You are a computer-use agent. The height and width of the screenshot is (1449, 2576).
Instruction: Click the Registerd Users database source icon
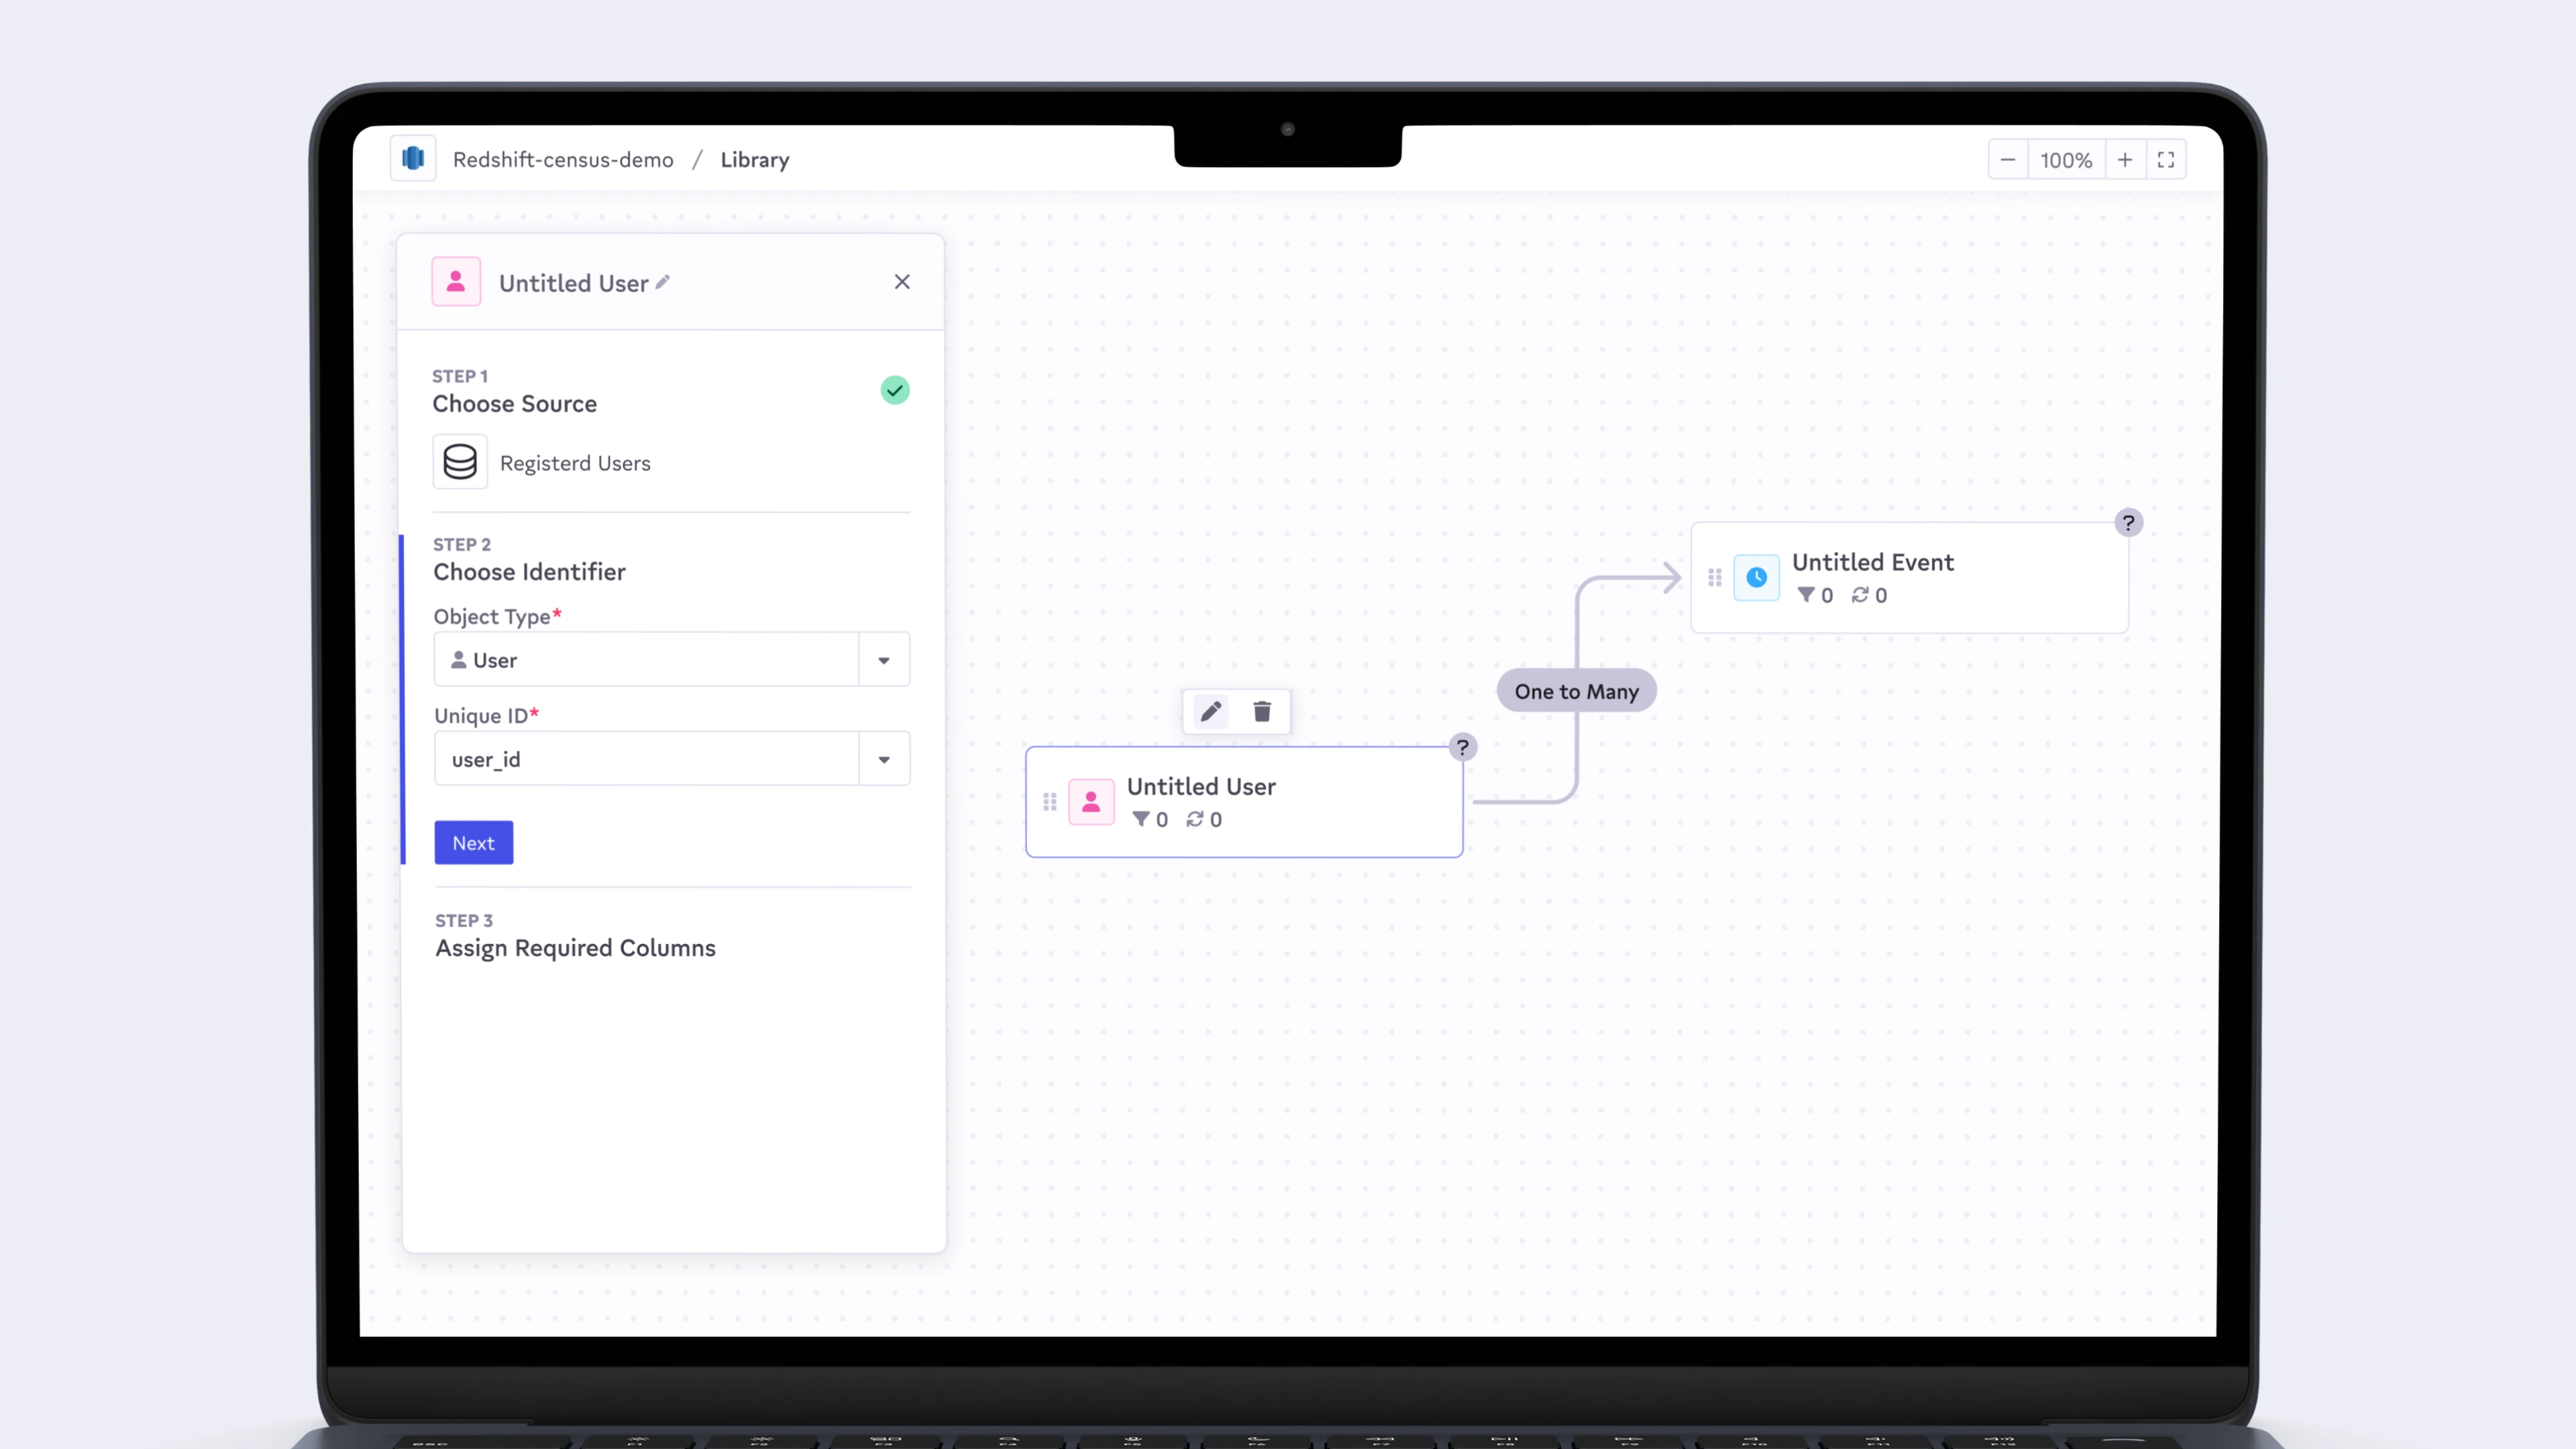[460, 462]
